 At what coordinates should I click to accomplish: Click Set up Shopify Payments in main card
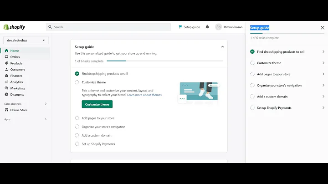pos(98,144)
